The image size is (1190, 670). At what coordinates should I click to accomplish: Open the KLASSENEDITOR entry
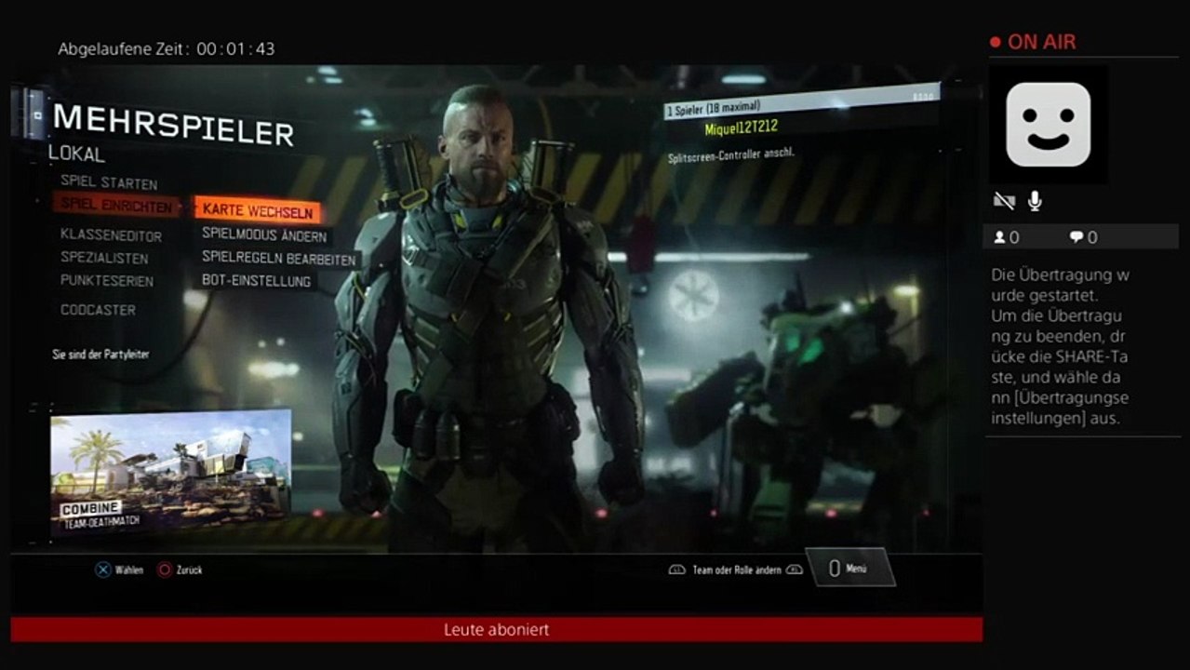point(111,235)
